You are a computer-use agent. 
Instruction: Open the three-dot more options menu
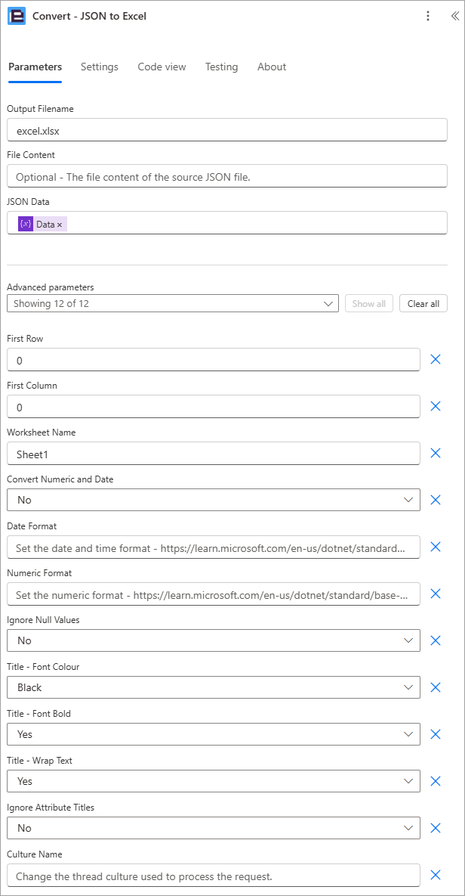428,16
